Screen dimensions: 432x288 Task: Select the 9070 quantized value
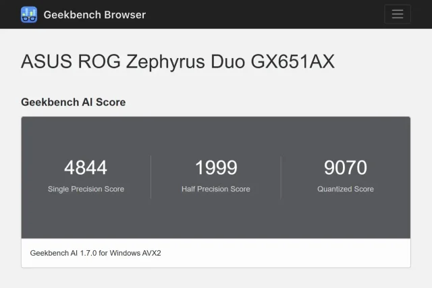346,167
